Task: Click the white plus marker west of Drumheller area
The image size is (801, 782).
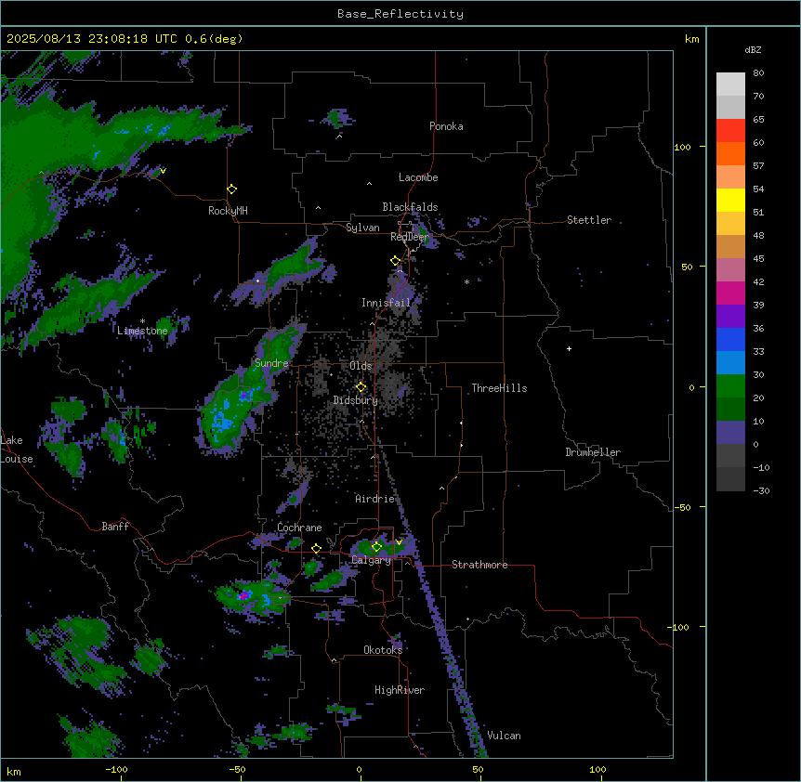Action: click(x=569, y=348)
